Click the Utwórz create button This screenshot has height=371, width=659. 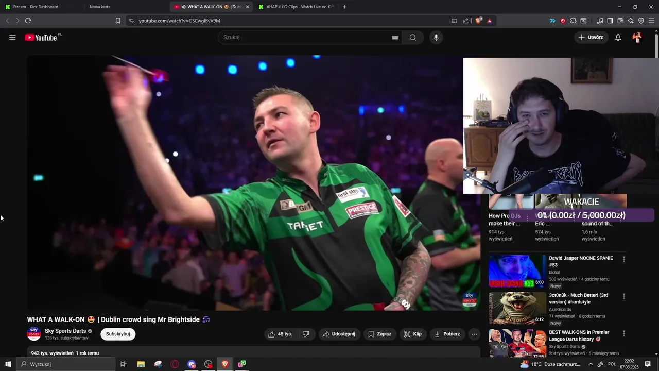click(591, 37)
